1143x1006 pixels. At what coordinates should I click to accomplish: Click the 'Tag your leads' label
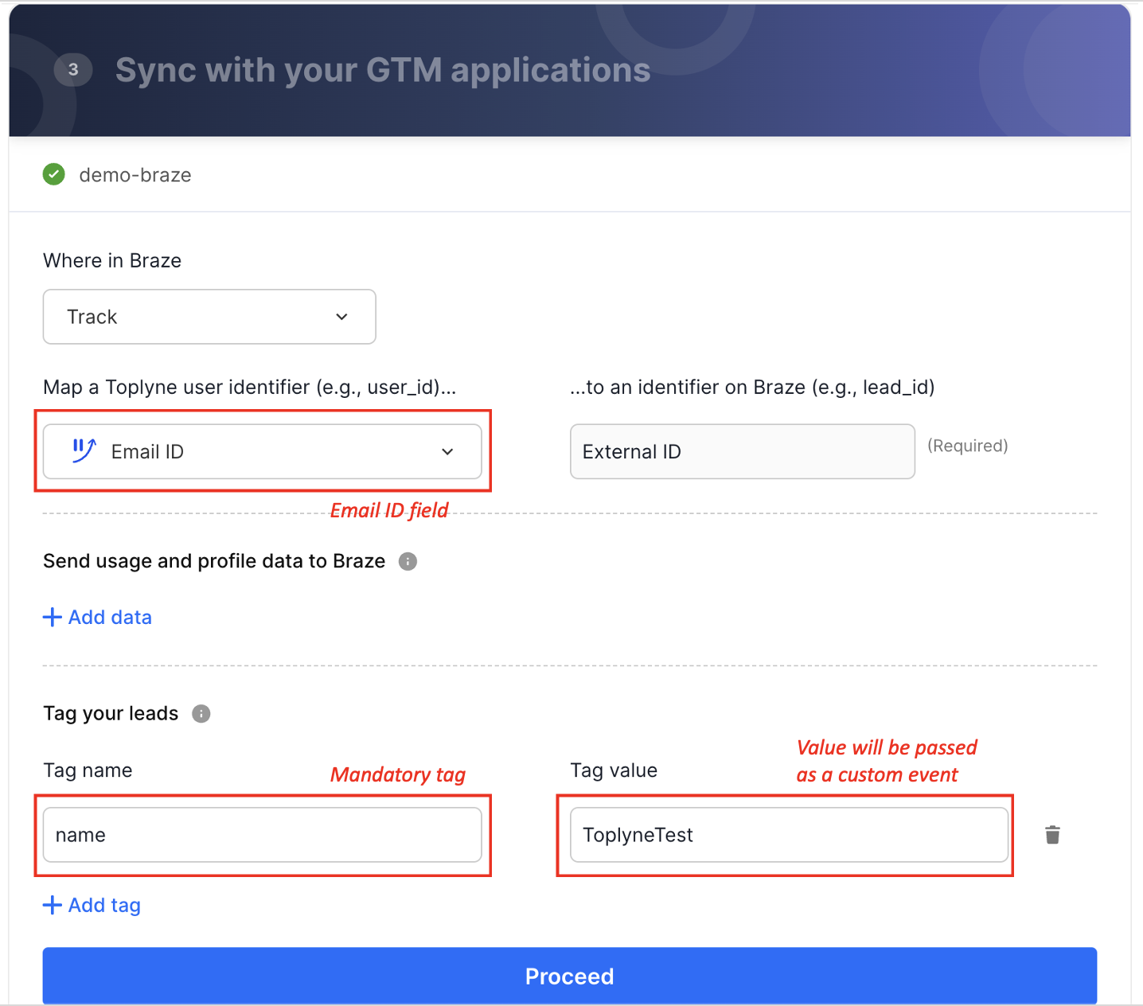click(111, 713)
